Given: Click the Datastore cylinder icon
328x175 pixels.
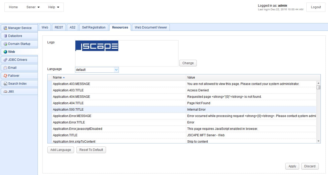Looking at the screenshot, I should tap(5, 36).
